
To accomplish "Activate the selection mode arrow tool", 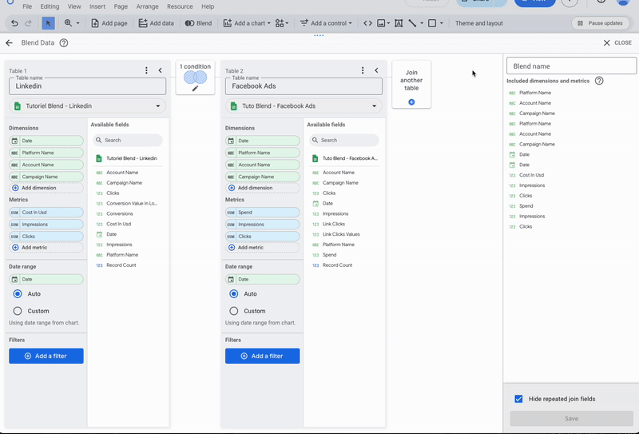I will (48, 23).
